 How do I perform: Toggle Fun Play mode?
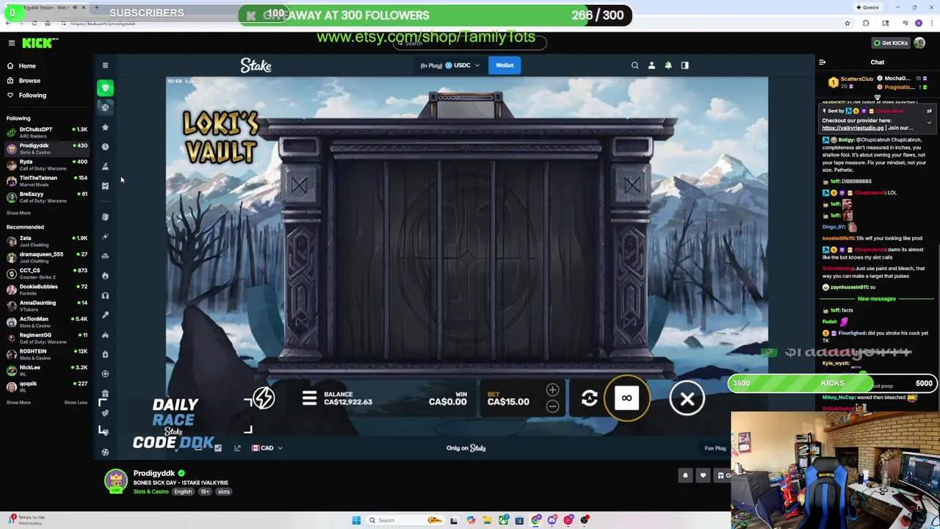point(715,448)
